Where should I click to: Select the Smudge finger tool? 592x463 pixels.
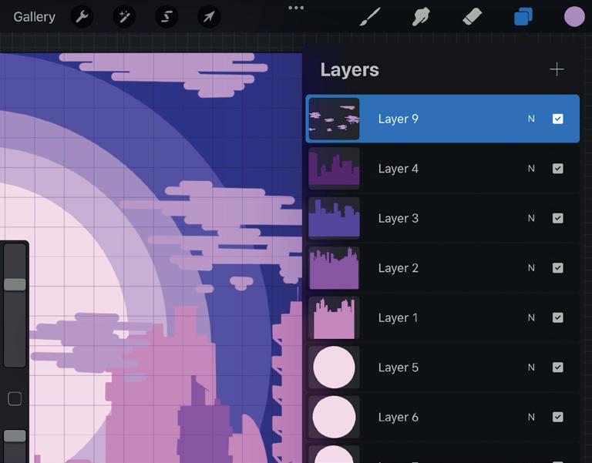pyautogui.click(x=421, y=17)
